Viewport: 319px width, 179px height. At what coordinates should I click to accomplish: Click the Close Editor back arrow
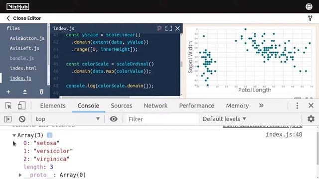click(8, 18)
